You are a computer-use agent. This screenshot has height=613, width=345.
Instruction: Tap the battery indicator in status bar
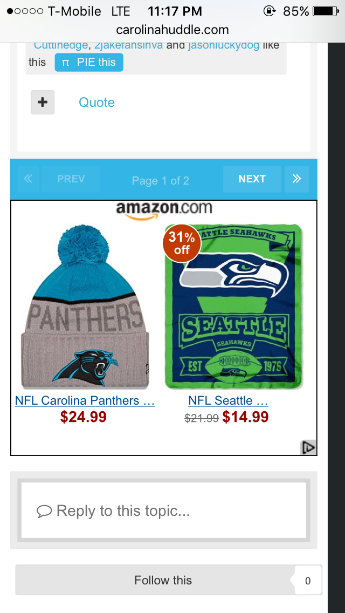(x=326, y=11)
